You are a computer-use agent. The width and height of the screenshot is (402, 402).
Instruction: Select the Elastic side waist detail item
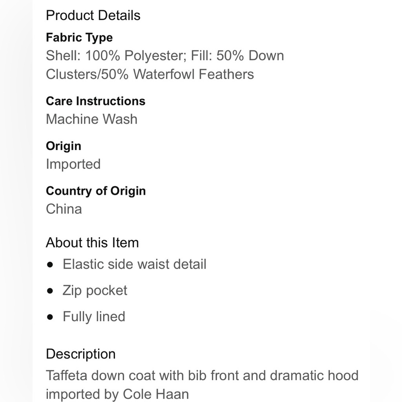[134, 265]
